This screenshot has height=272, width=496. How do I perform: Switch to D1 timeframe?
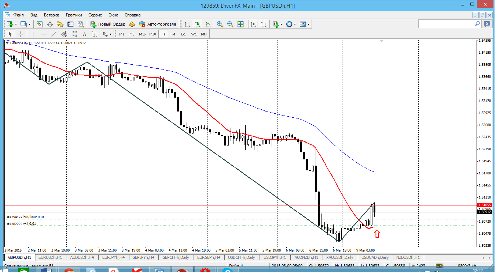(x=183, y=34)
